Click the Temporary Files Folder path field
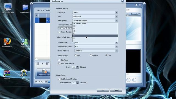Screen dimensions: 176x99 click(65, 28)
